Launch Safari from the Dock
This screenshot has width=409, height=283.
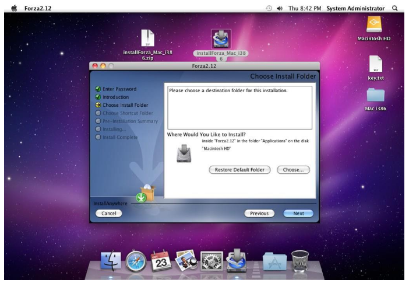pos(136,261)
